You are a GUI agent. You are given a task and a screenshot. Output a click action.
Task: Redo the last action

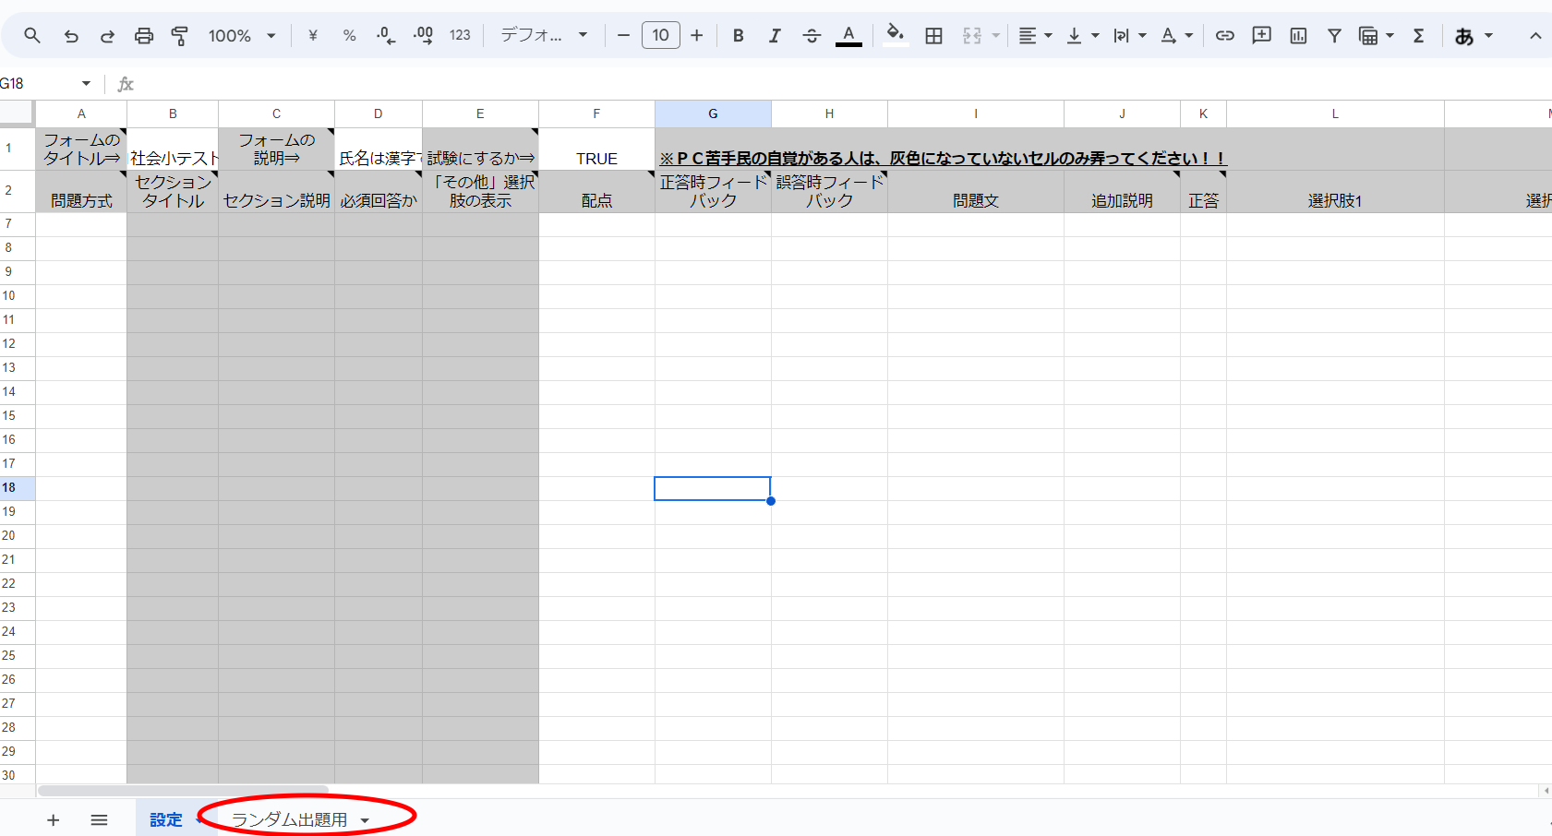[107, 35]
